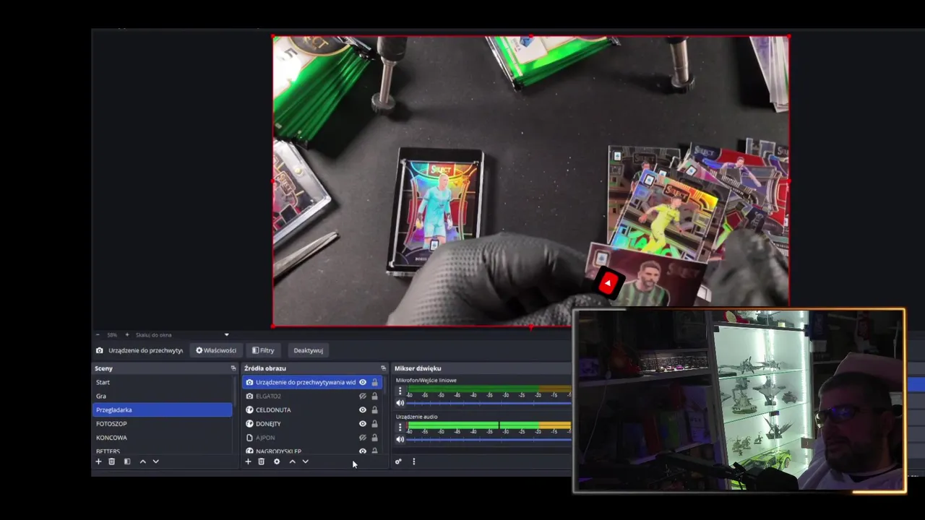
Task: Show the ELGATO2 source via eye
Action: coord(363,396)
